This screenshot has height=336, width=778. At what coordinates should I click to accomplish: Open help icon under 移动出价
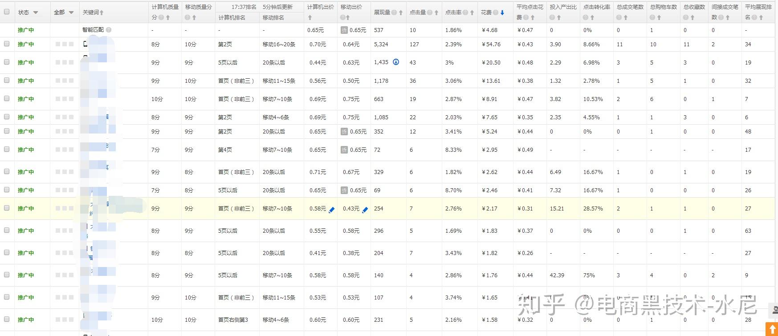tap(342, 17)
